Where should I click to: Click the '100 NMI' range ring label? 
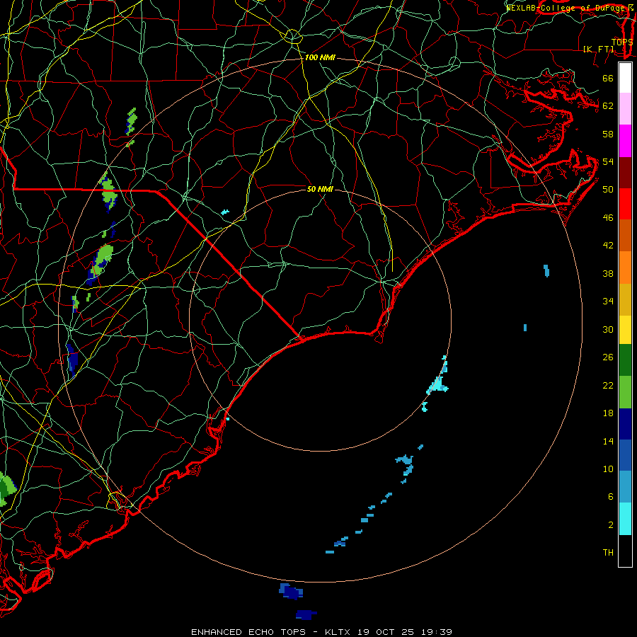click(x=320, y=58)
